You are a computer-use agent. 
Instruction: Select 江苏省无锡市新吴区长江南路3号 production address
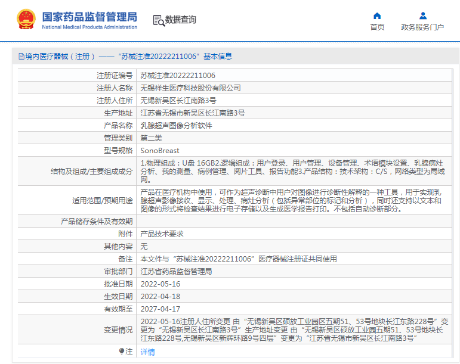[x=193, y=113]
